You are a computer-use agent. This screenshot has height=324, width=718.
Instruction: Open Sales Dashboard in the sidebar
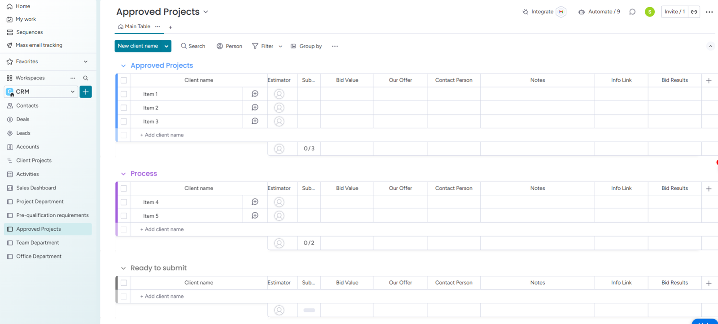pos(36,188)
